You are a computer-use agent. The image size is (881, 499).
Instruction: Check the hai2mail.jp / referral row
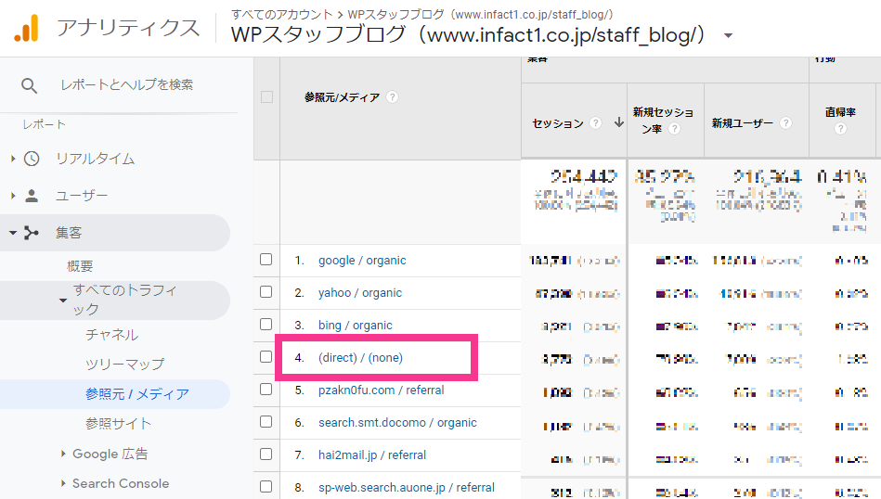pos(266,454)
